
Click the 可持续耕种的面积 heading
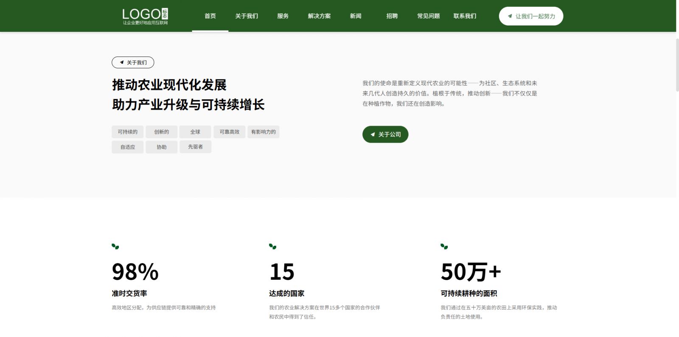pos(469,293)
